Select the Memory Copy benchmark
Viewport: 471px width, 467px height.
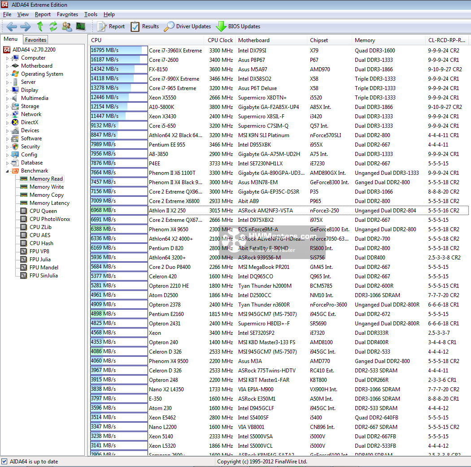[x=47, y=195]
